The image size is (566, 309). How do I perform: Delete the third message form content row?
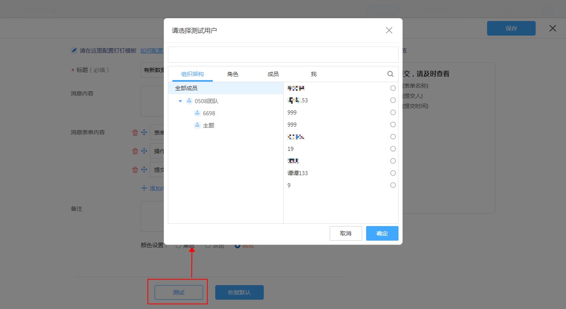pyautogui.click(x=135, y=169)
